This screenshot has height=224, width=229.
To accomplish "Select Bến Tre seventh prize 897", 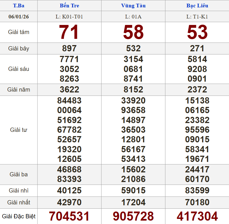I will coord(69,48).
